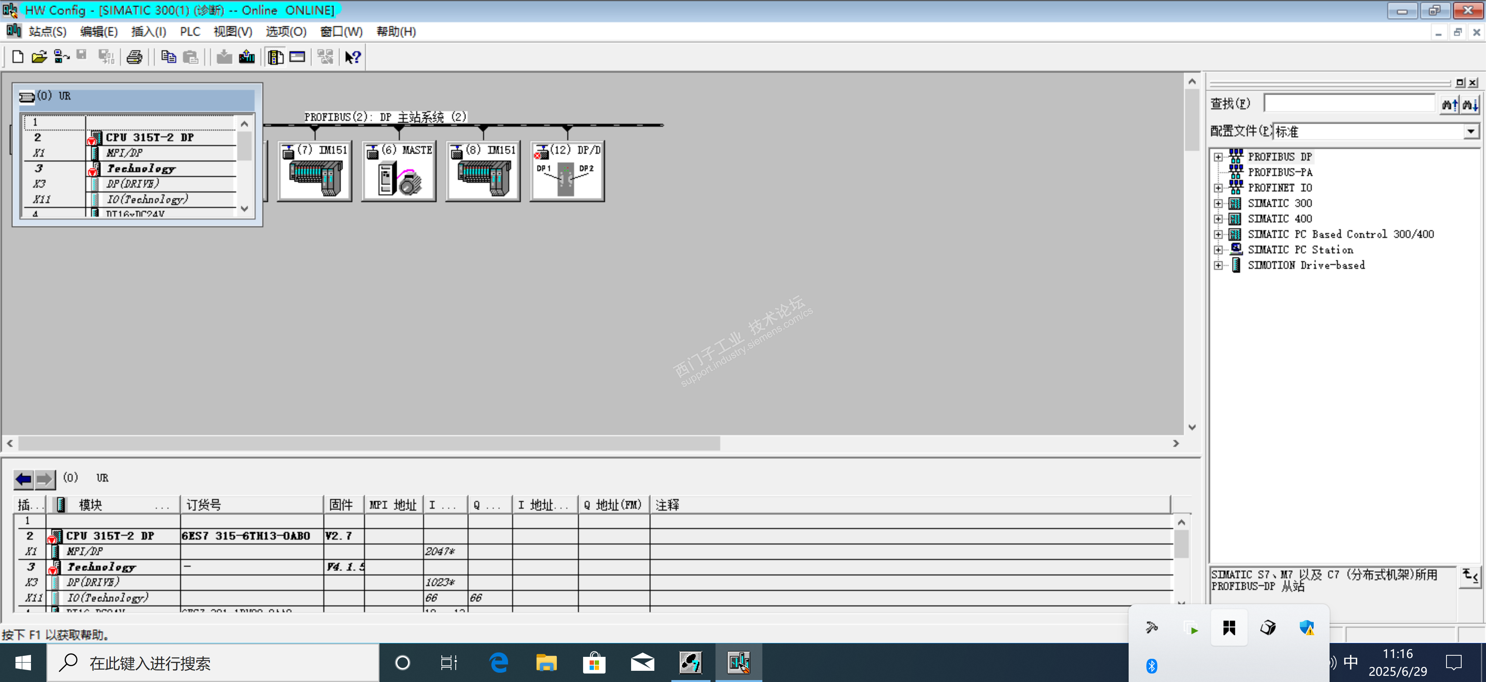
Task: Click the Open ONLINE station icon
Action: [60, 56]
